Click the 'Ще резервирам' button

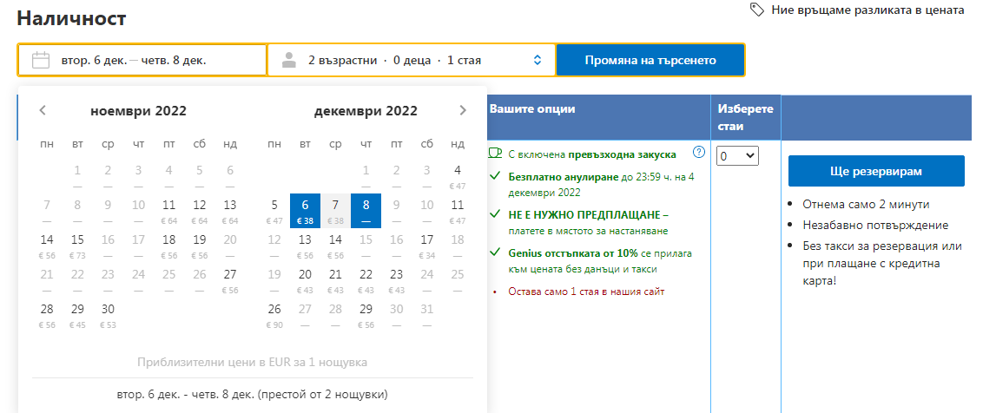pyautogui.click(x=876, y=171)
